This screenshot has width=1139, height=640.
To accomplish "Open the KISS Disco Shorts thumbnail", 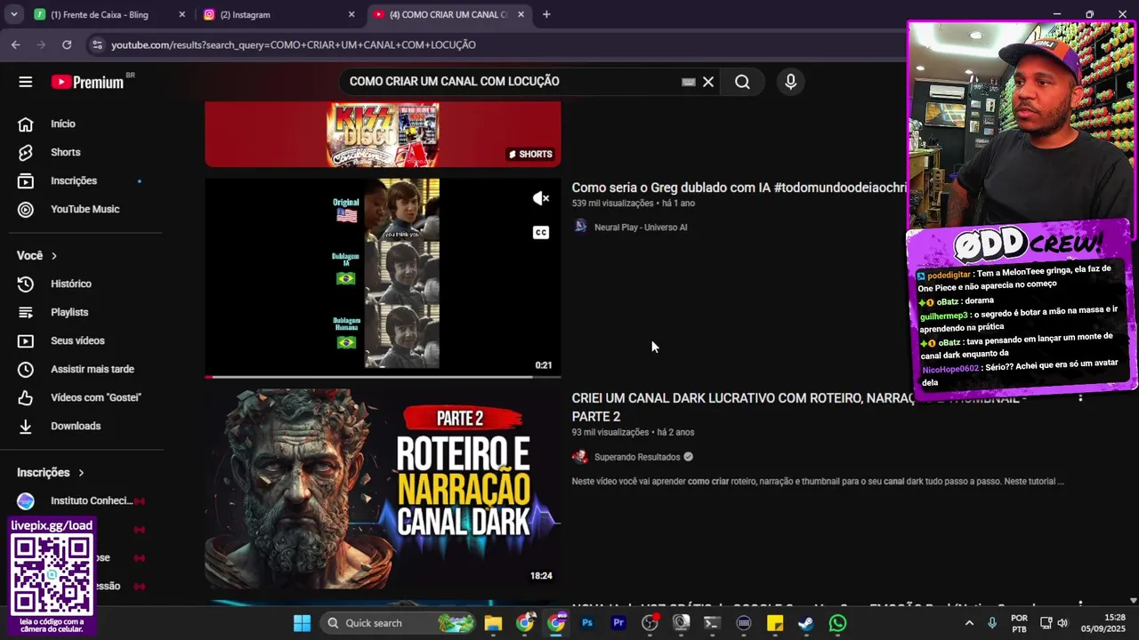I will [x=383, y=134].
